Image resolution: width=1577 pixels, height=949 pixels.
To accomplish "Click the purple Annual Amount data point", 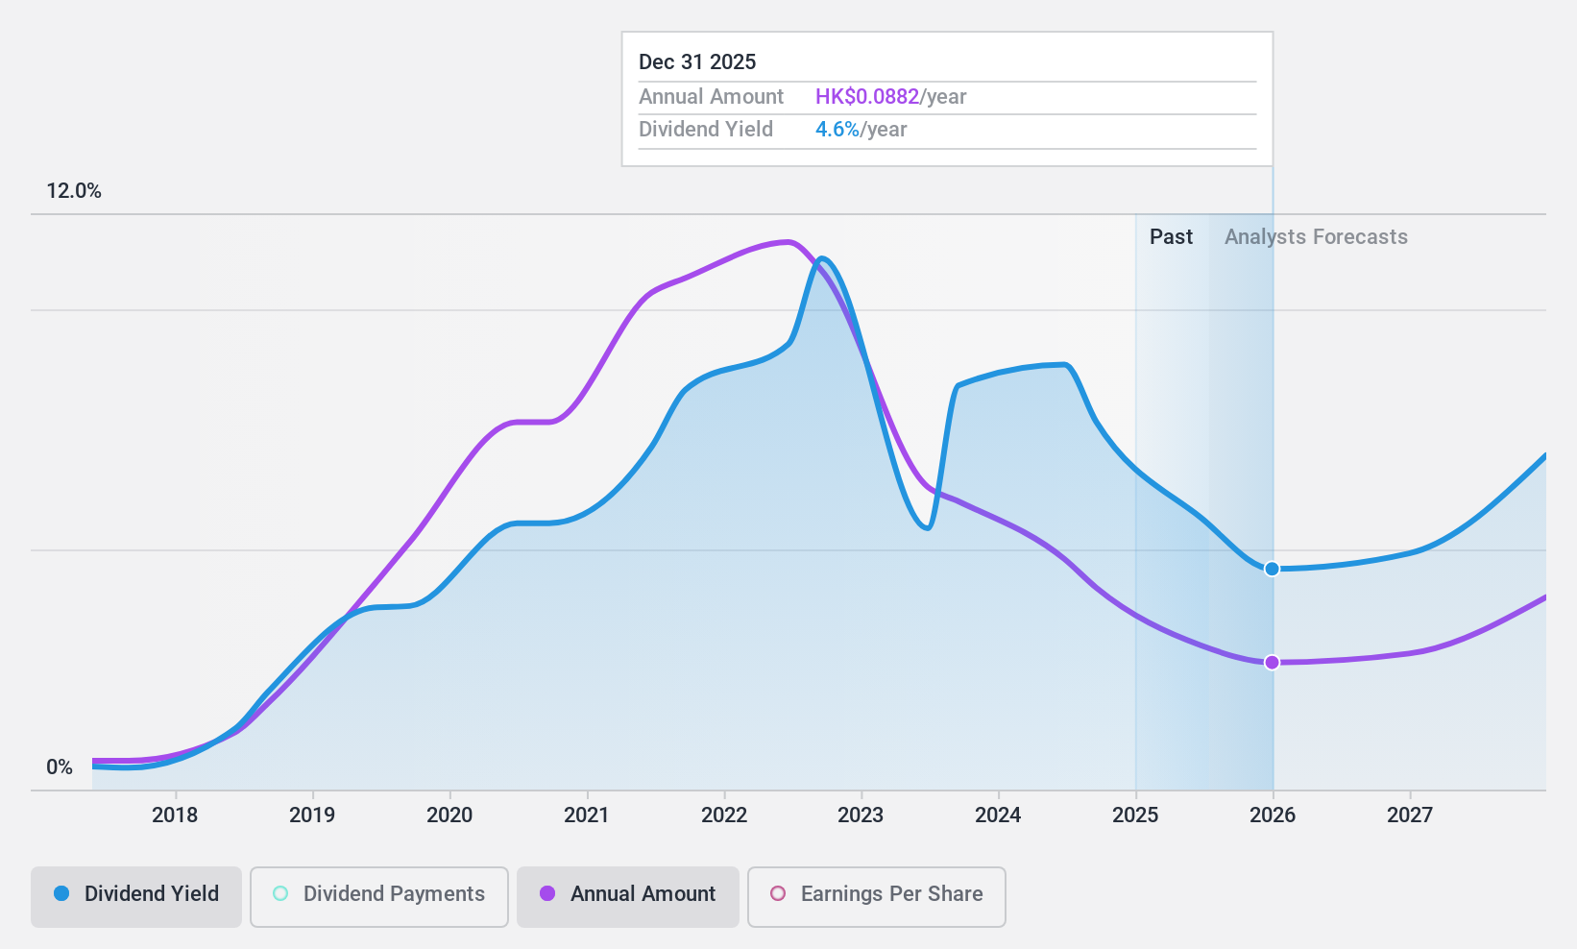I will 1272,662.
